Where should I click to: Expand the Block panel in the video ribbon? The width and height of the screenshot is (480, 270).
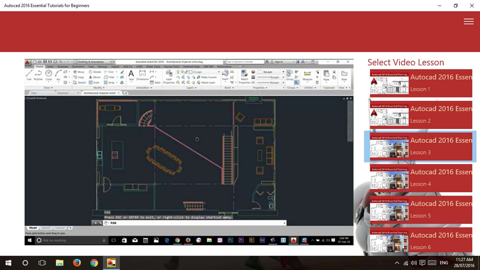(229, 88)
